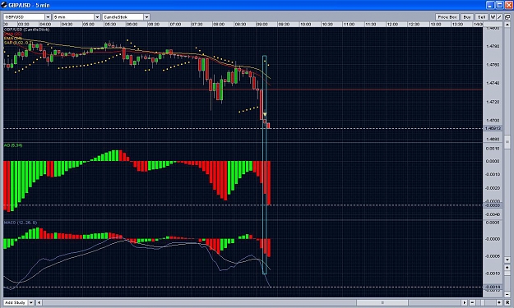Click the vertical zoom plus button

tap(507, 268)
